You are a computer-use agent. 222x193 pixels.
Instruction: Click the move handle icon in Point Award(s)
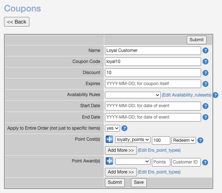109,161
